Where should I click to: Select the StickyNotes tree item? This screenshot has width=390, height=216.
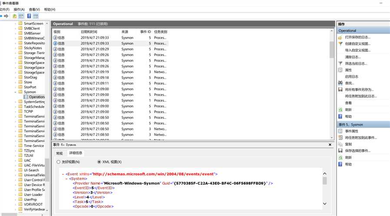33,48
